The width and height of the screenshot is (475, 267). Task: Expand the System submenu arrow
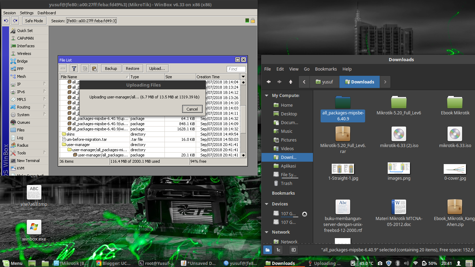pyautogui.click(x=45, y=115)
